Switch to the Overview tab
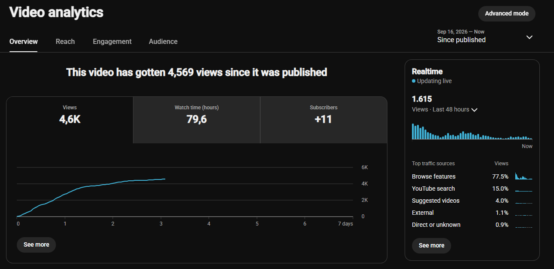 click(24, 42)
